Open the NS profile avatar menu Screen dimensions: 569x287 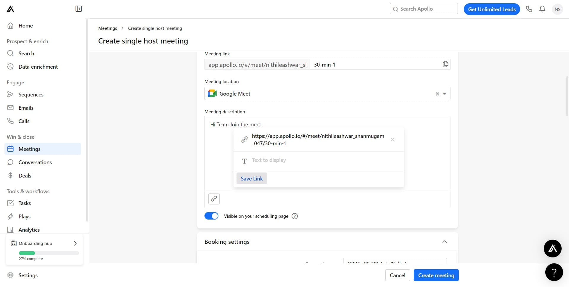point(557,9)
